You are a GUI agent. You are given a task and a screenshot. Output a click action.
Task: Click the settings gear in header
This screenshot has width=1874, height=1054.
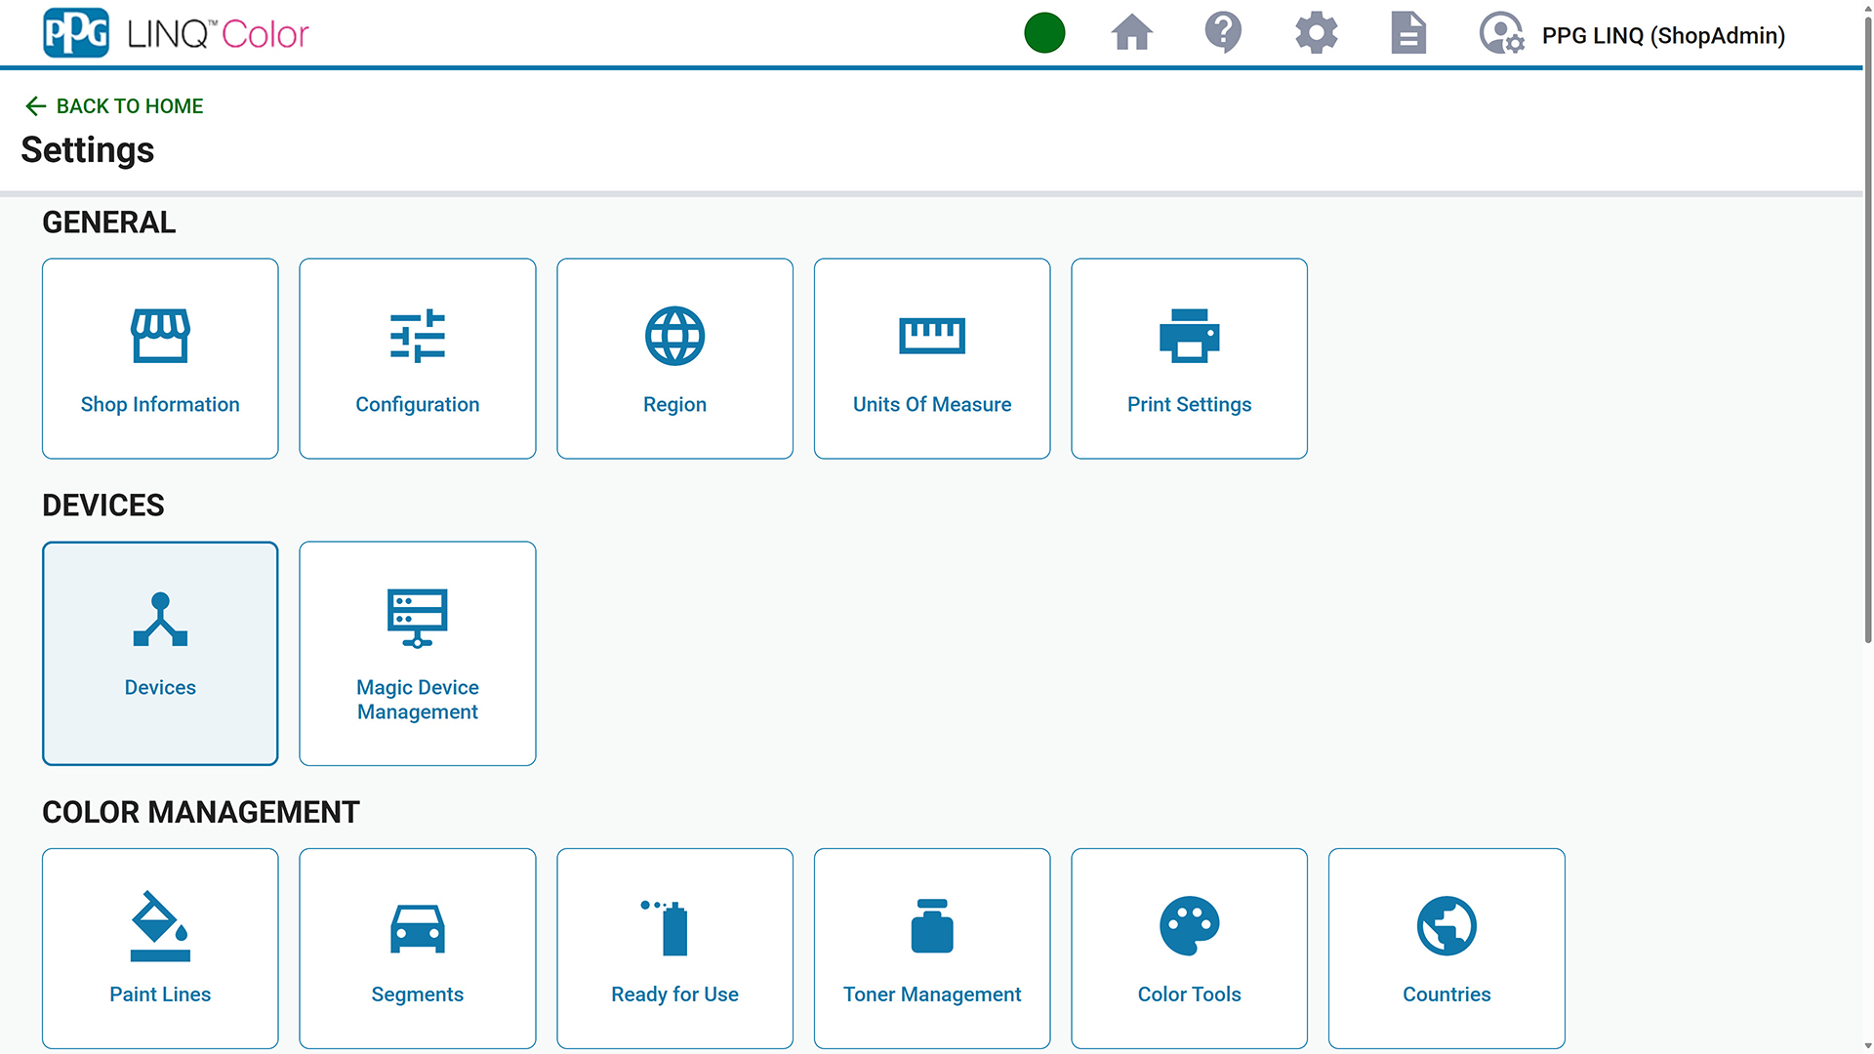(1316, 33)
